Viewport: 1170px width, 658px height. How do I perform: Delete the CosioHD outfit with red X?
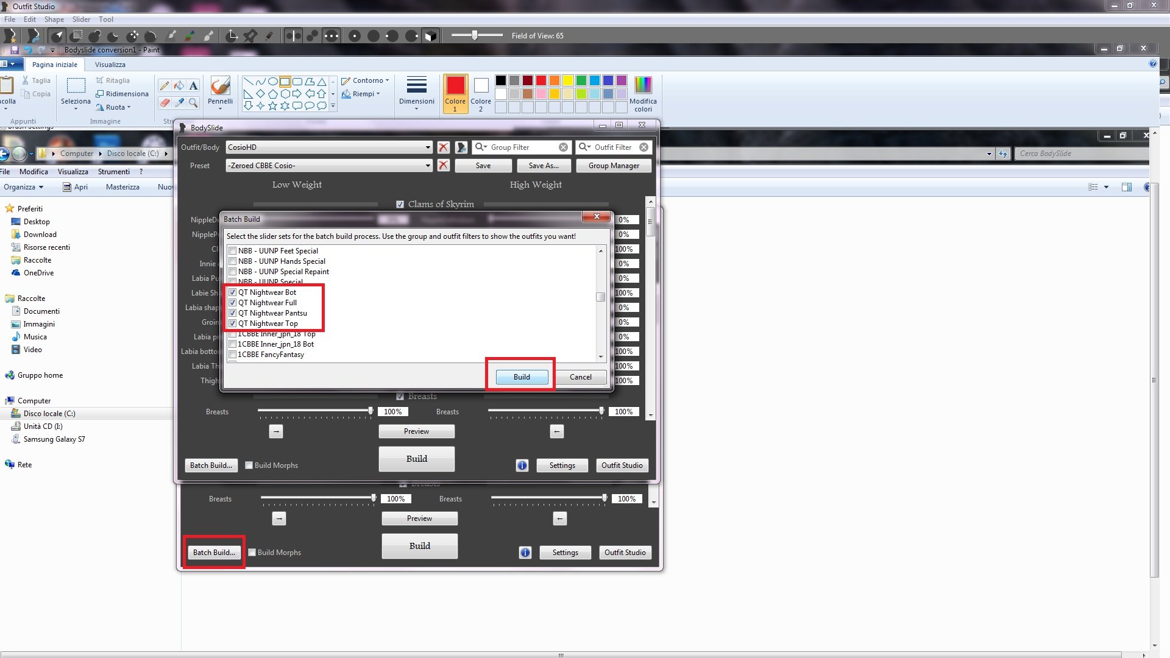pos(444,147)
